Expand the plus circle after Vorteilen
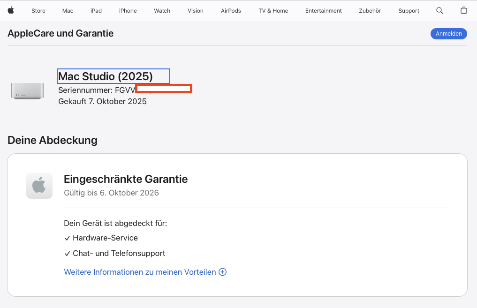 coord(223,272)
